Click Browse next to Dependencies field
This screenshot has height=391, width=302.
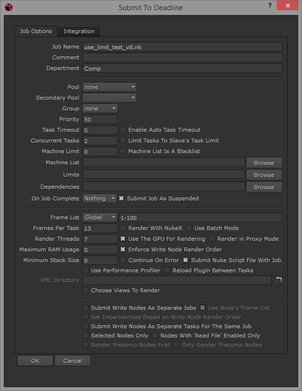point(264,187)
